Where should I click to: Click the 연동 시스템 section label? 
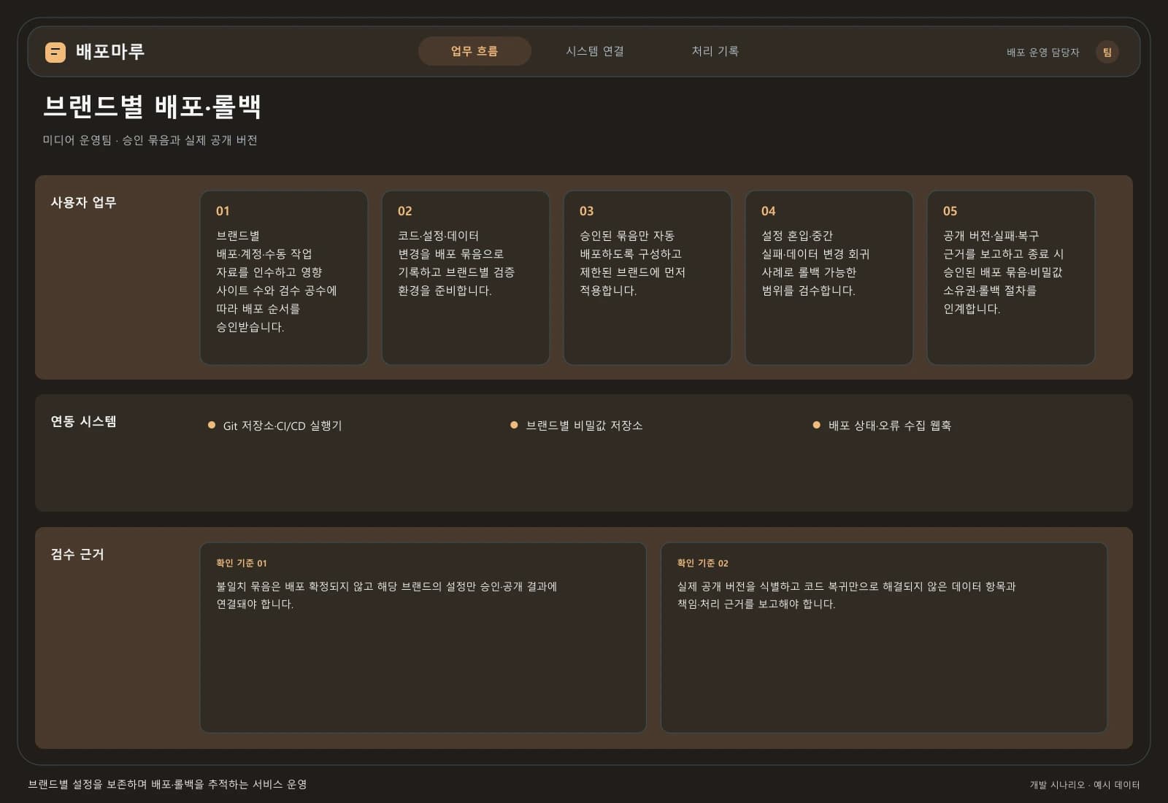tap(83, 421)
